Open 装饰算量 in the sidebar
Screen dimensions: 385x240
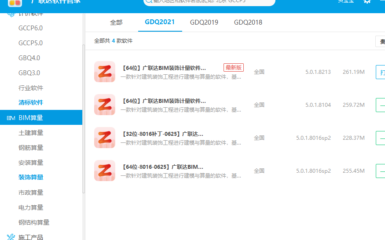(x=31, y=177)
